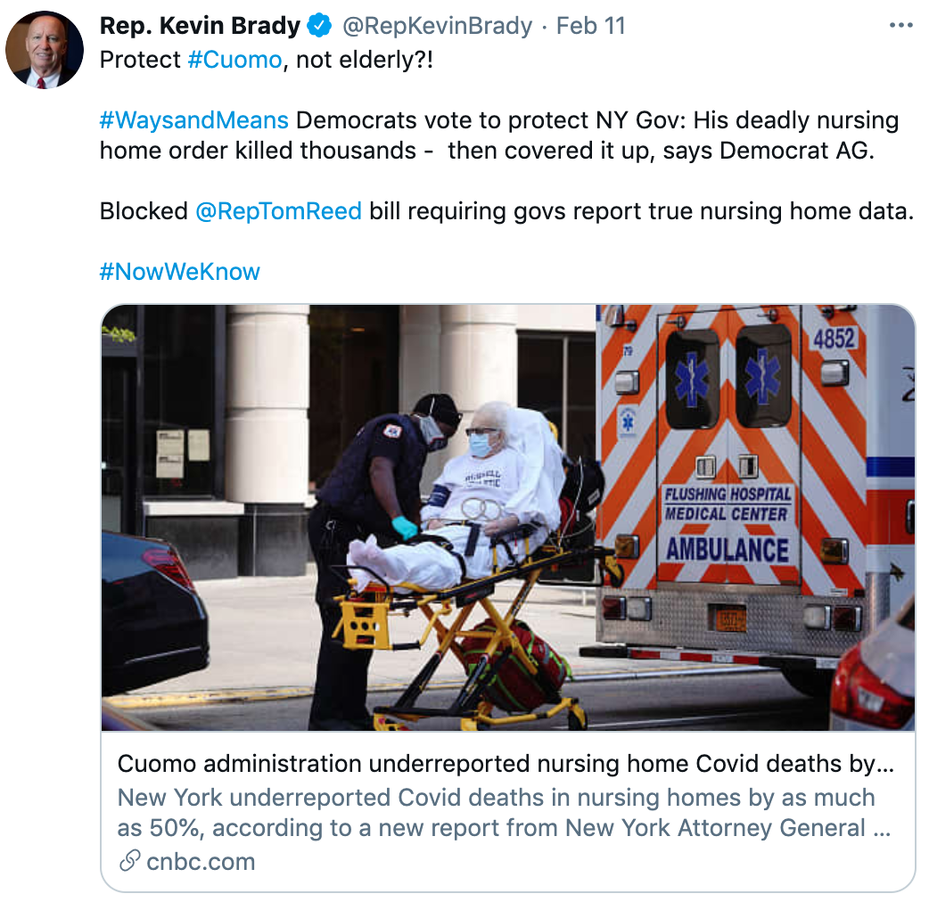Click the Cuomo administration underreported headline
This screenshot has width=929, height=902.
point(506,764)
